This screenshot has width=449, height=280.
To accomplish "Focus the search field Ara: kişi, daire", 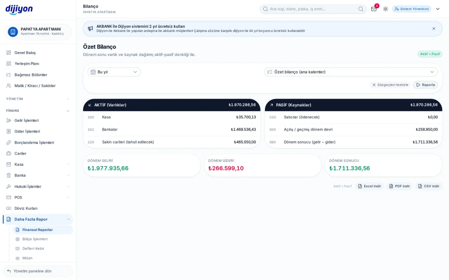I will [x=313, y=9].
